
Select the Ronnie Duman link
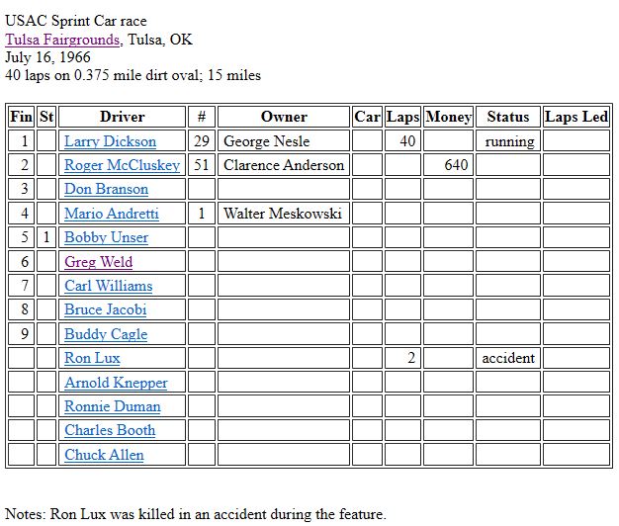tap(112, 406)
